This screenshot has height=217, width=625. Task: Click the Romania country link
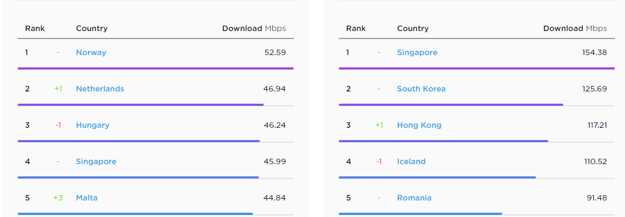point(414,198)
